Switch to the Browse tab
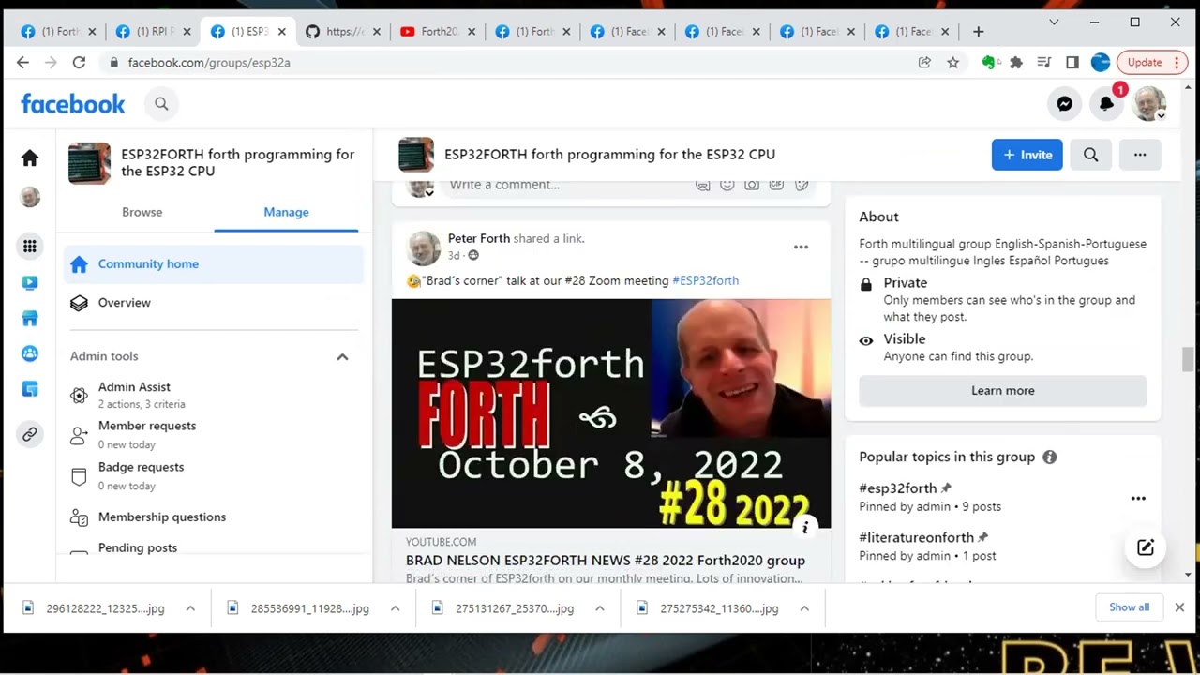The height and width of the screenshot is (675, 1200). (142, 212)
